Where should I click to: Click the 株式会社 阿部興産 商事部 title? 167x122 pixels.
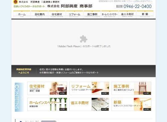70,6
